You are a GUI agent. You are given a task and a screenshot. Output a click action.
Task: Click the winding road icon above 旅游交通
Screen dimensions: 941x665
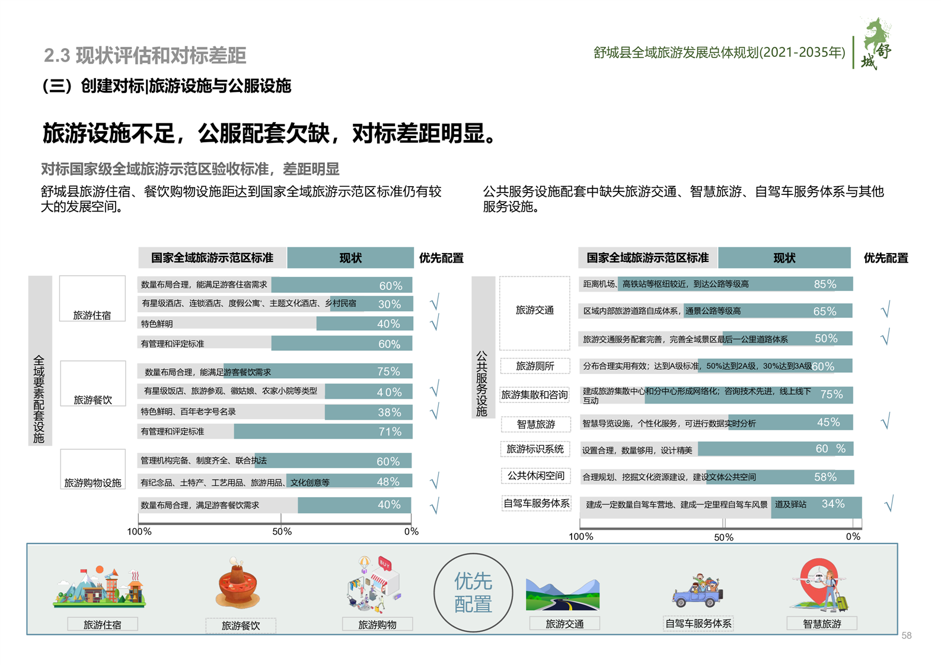(x=562, y=594)
